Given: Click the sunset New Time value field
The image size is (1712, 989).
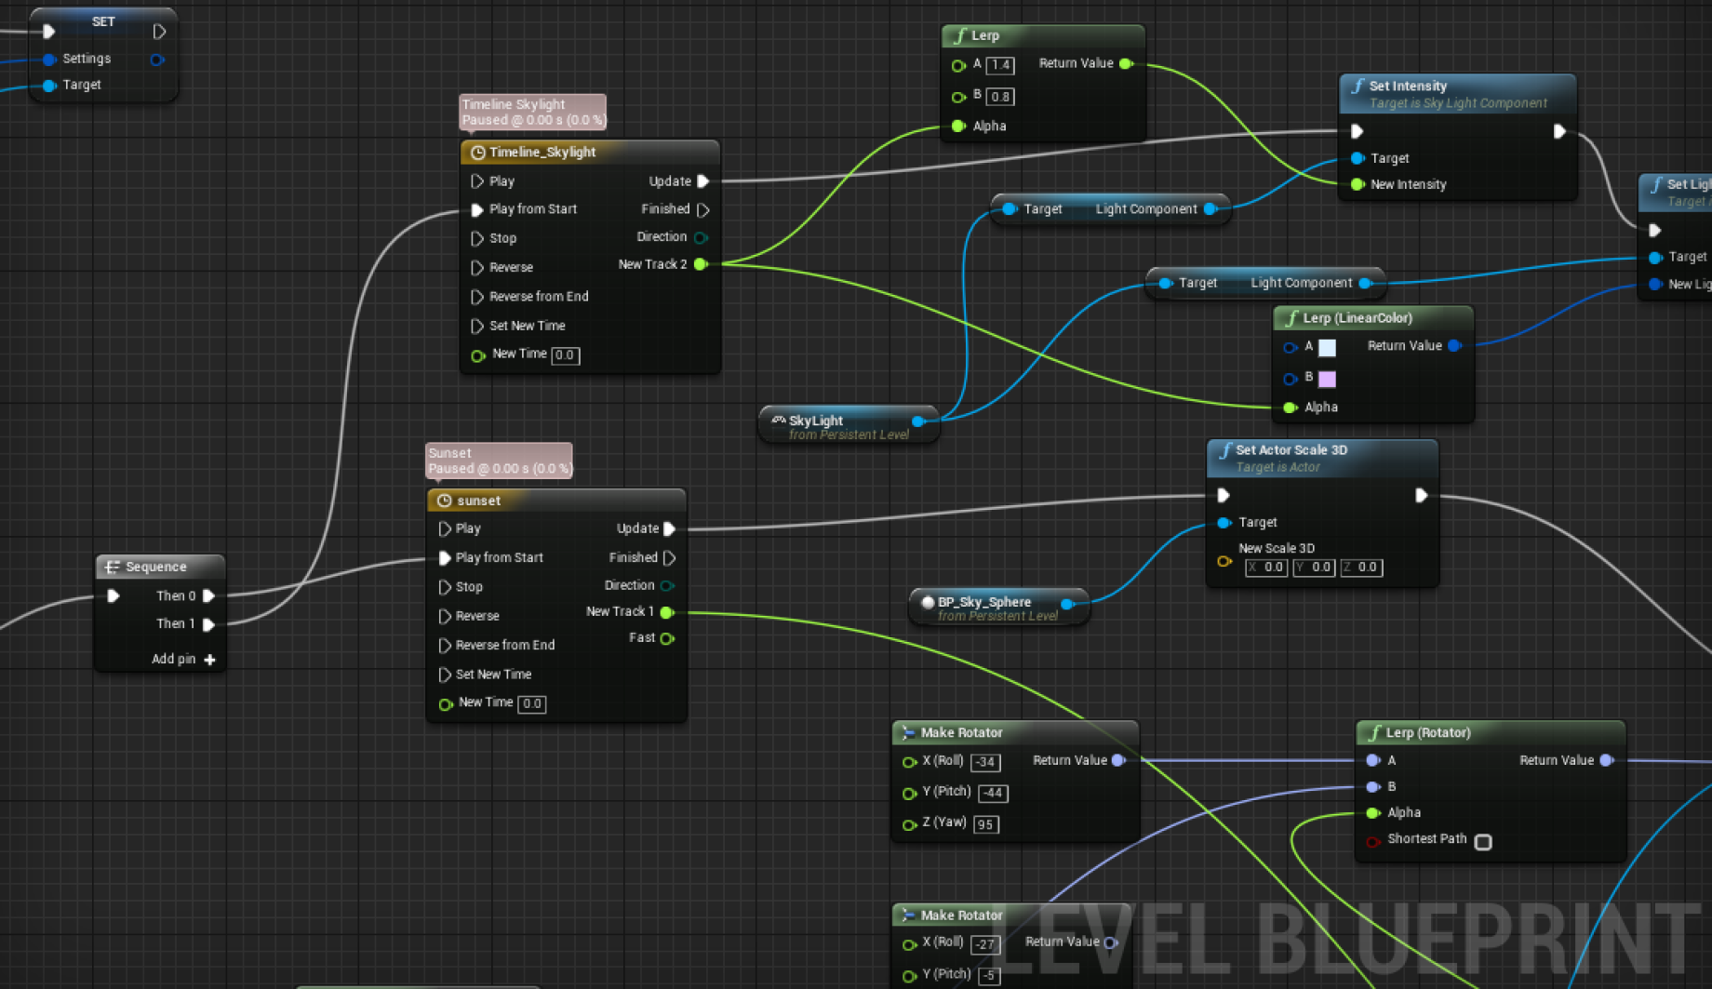Looking at the screenshot, I should tap(531, 704).
